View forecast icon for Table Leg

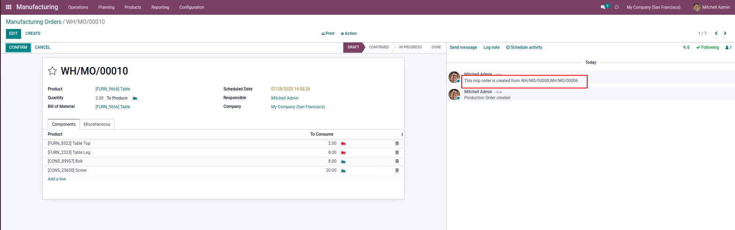pos(343,153)
